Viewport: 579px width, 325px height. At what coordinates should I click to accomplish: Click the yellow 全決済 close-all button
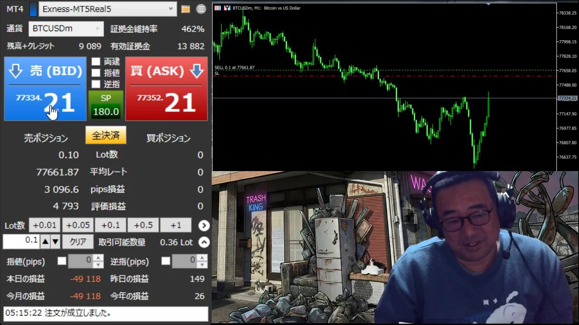pyautogui.click(x=106, y=135)
